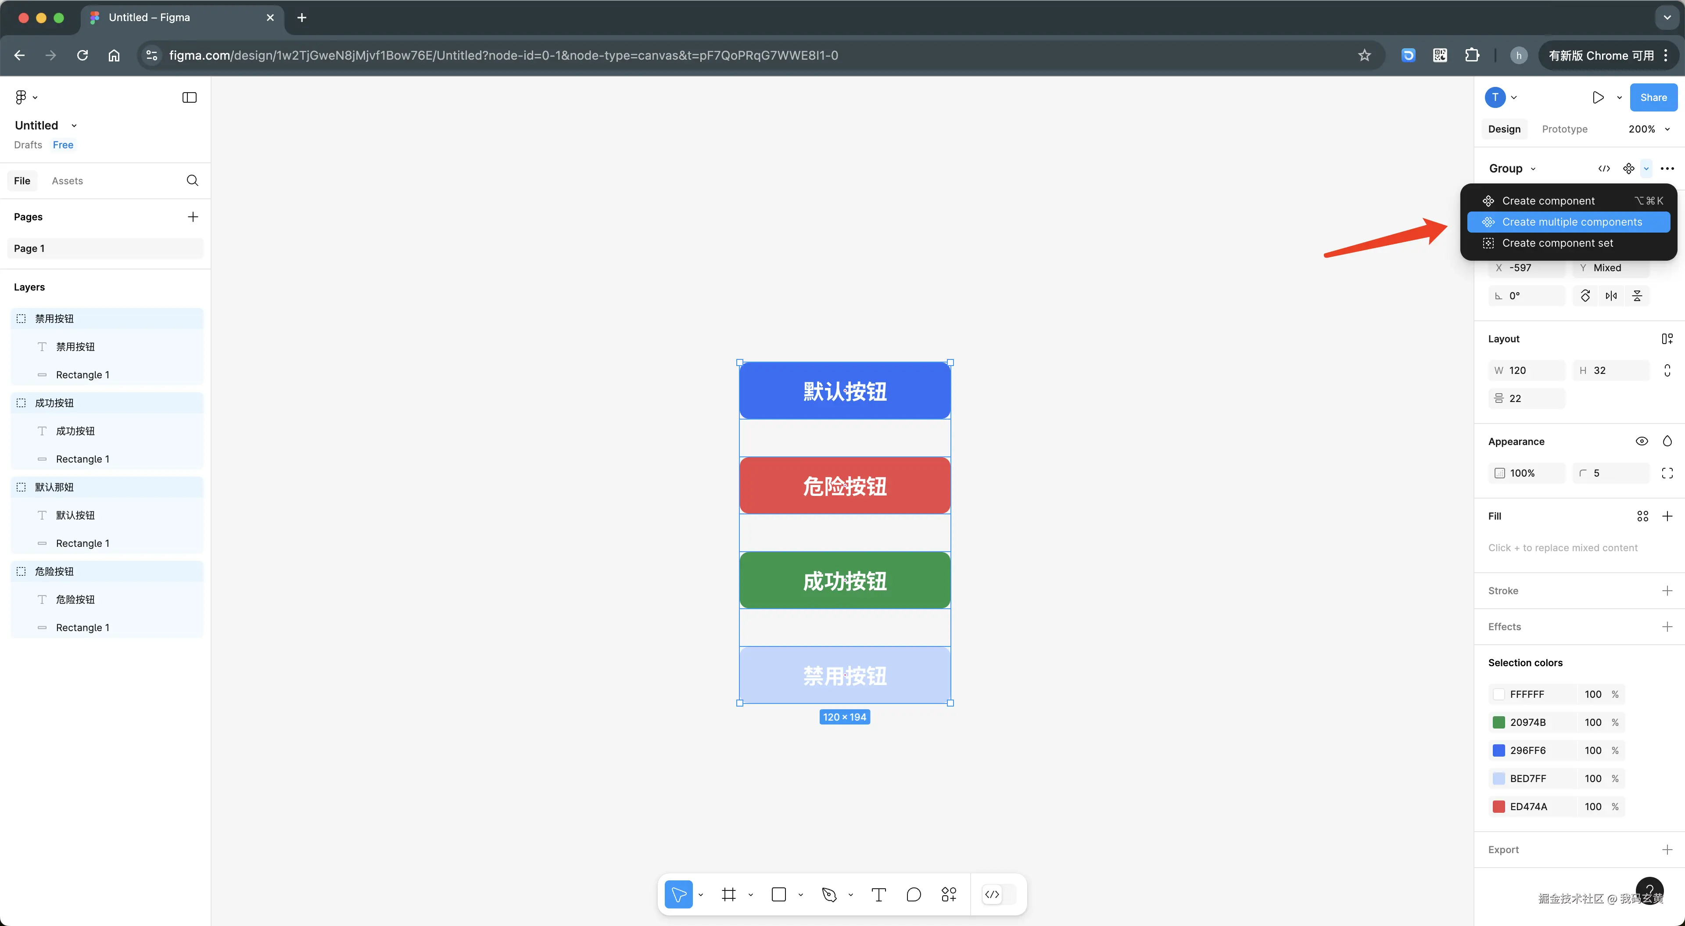Screen dimensions: 1685x926
Task: Click the blue Share button
Action: [x=1653, y=97]
